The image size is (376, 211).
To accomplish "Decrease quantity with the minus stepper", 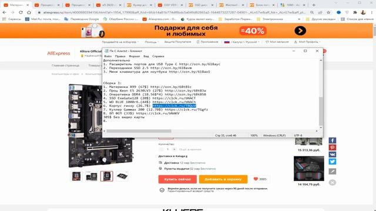I will 161,149.
